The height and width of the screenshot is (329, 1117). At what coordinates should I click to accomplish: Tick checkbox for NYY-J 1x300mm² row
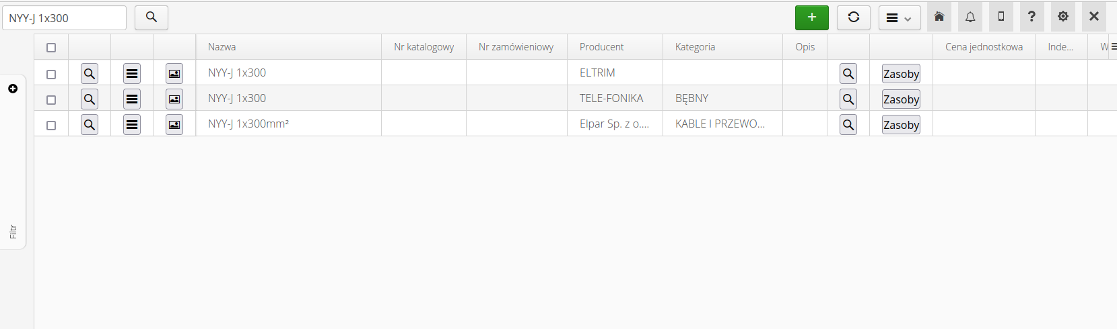(x=51, y=126)
